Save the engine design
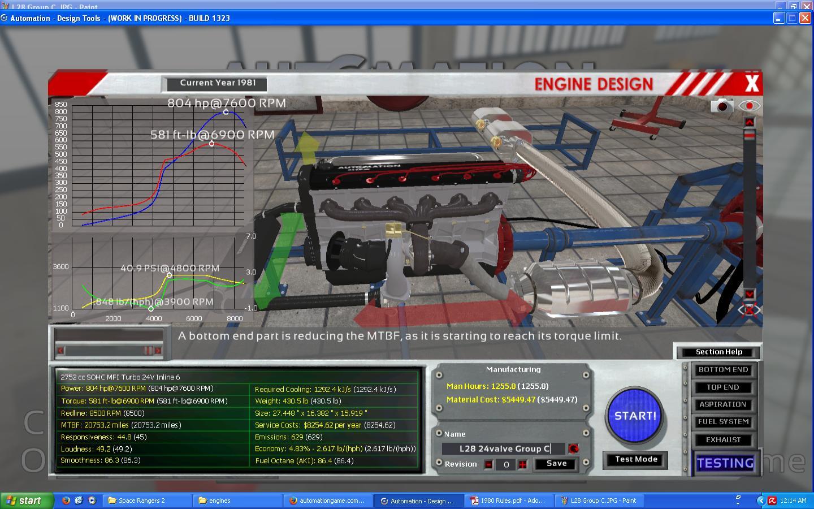814x509 pixels. 556,464
